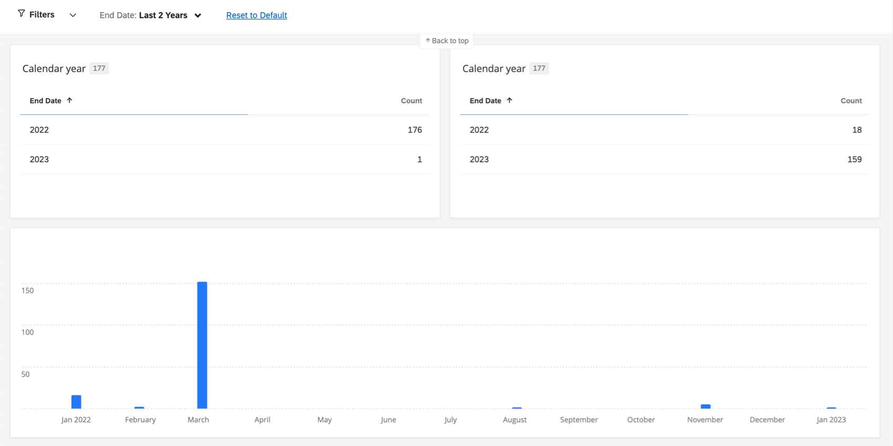Expand the Filters chevron
Screen dimensions: 893x446
tap(73, 15)
